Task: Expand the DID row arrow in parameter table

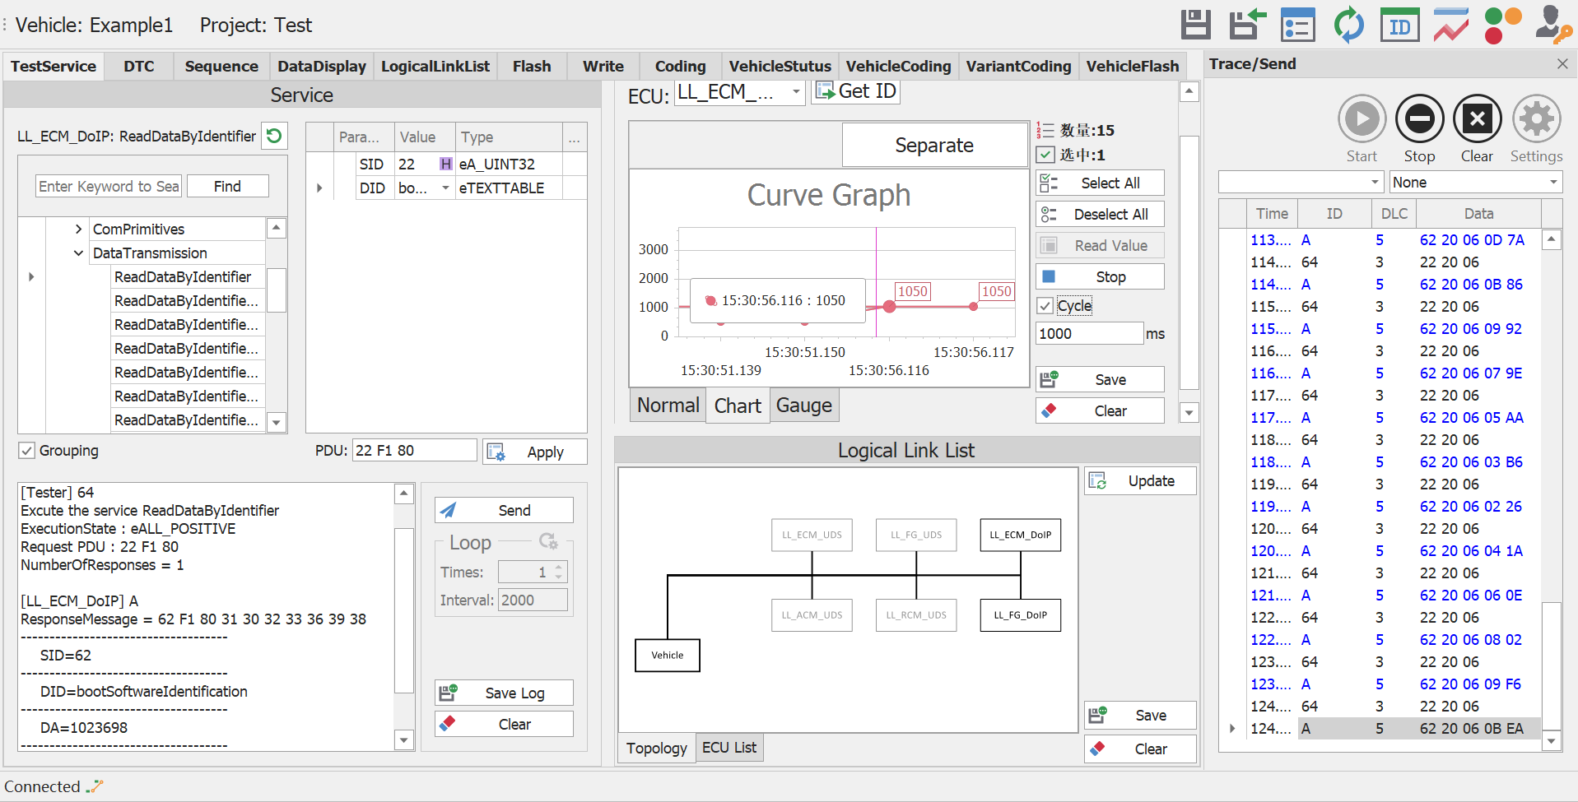Action: [319, 188]
